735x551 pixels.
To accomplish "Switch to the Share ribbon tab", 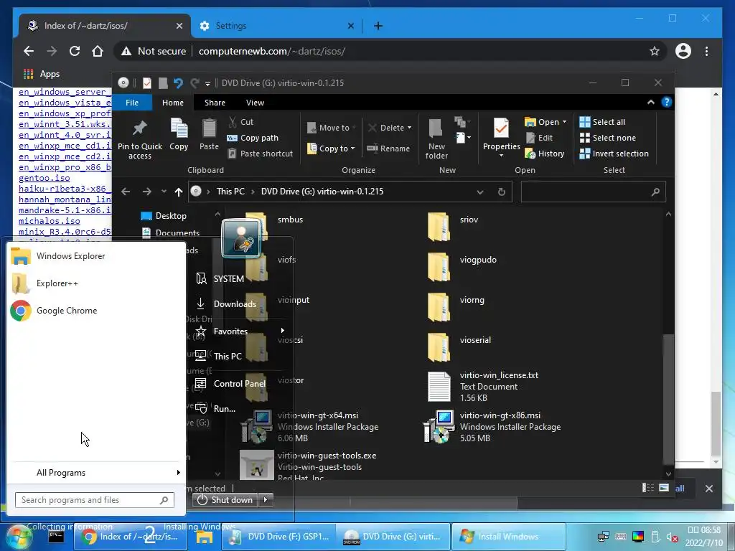I will (x=215, y=103).
